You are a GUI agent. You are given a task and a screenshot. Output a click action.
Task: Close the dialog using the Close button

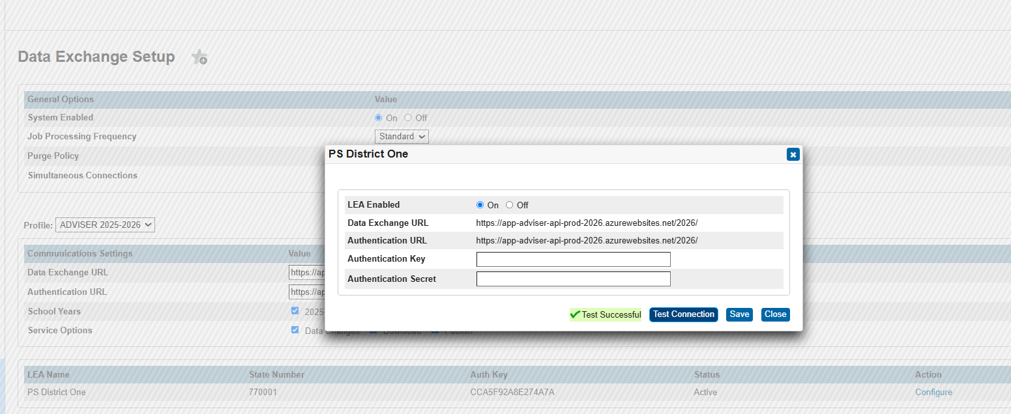[x=775, y=314]
